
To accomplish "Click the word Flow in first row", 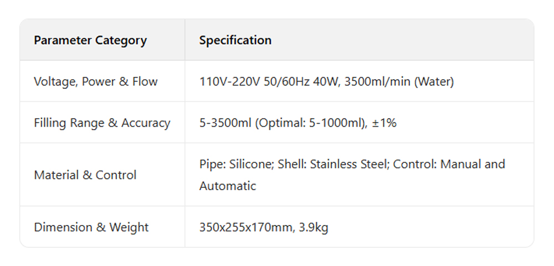I will point(145,81).
